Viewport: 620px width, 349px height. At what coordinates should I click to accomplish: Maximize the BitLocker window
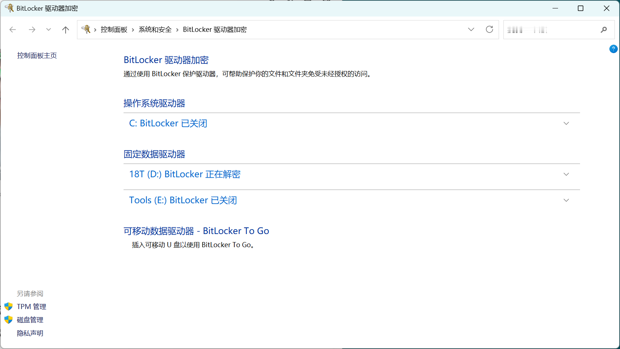pos(580,8)
